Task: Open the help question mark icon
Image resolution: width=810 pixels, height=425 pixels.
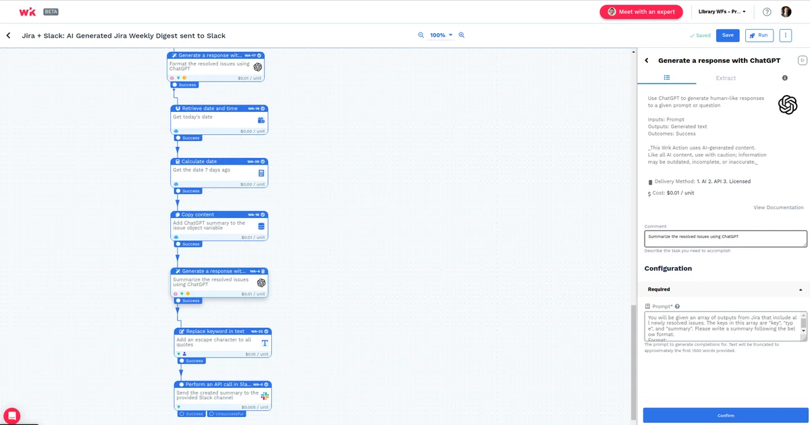Action: [767, 11]
